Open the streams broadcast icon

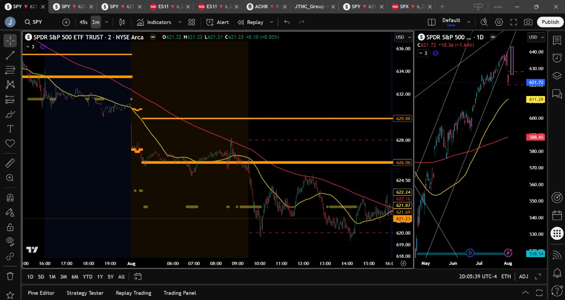557,255
